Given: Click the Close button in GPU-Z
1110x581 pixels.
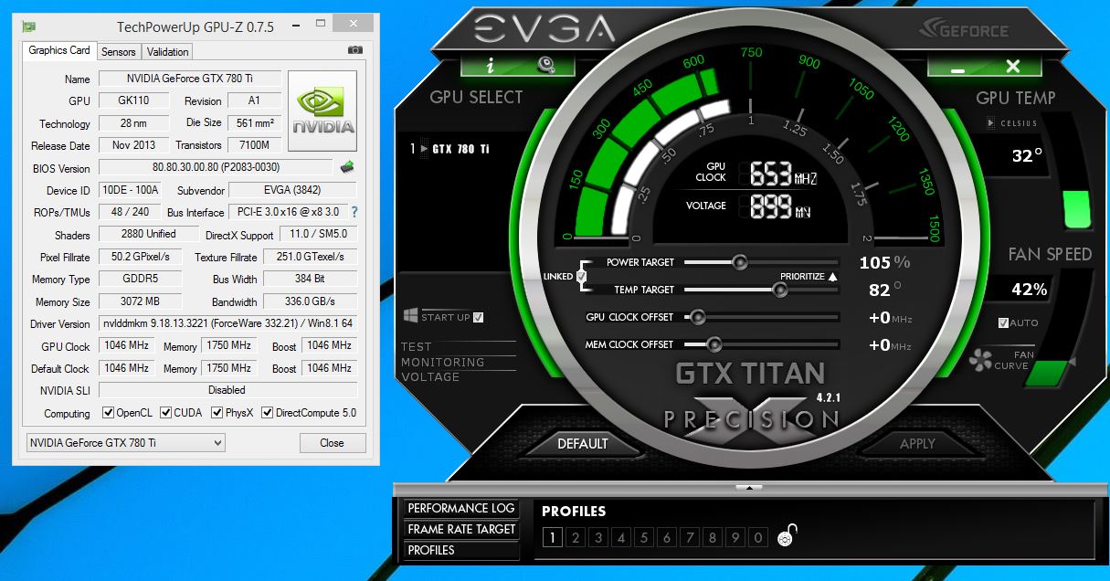Looking at the screenshot, I should pos(332,442).
